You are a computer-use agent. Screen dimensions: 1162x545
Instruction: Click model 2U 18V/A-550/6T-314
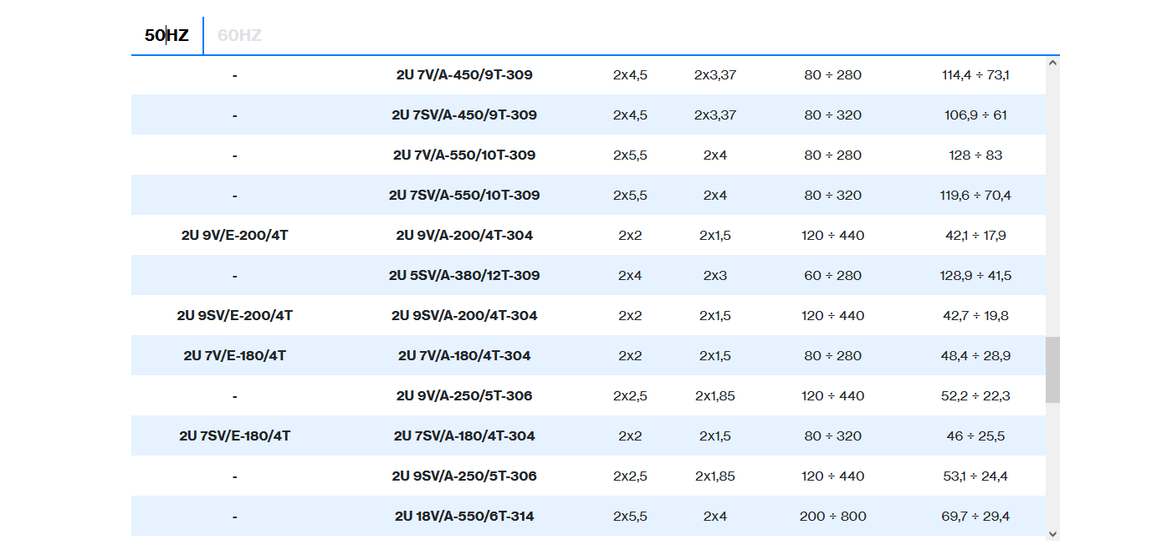coord(464,516)
